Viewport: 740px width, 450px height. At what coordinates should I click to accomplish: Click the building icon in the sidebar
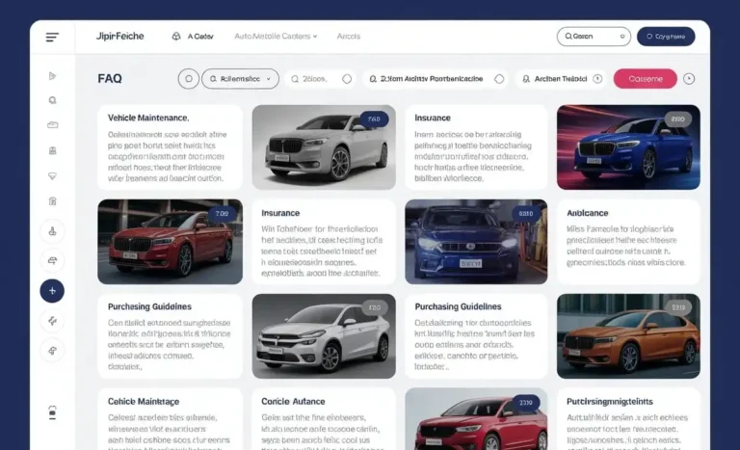pos(52,150)
